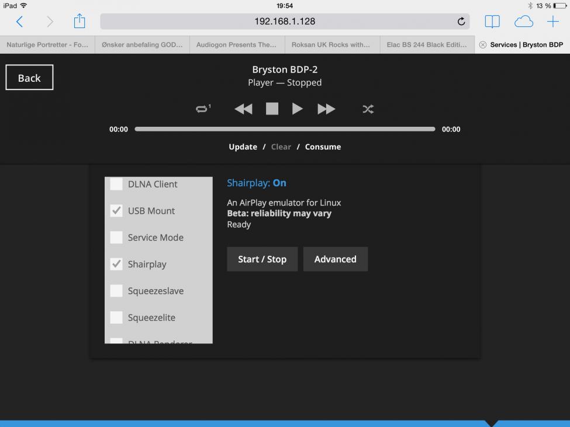Image resolution: width=570 pixels, height=427 pixels.
Task: Tap Safari forward arrow icon
Action: click(x=50, y=22)
